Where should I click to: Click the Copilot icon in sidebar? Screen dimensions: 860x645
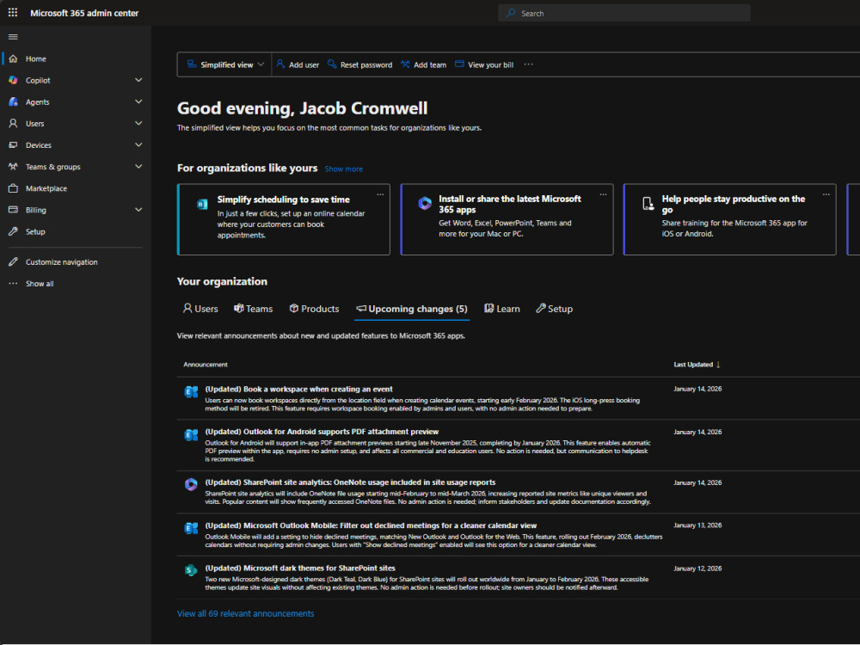click(x=13, y=80)
